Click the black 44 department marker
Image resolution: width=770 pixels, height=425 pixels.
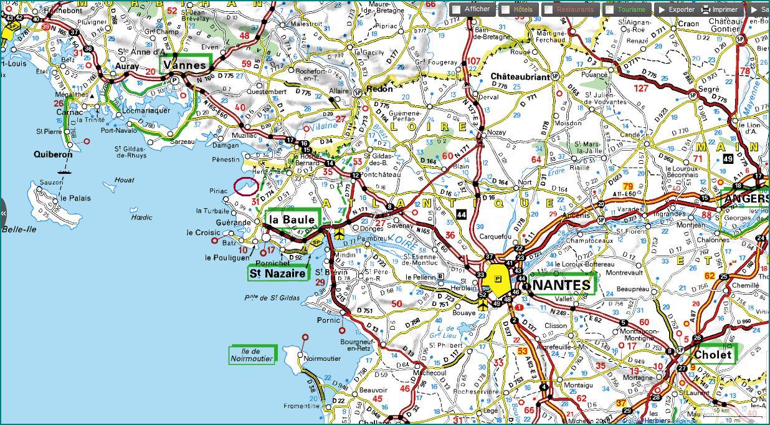[461, 214]
